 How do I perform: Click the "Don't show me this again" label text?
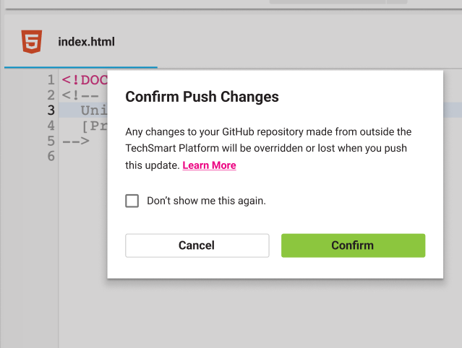pyautogui.click(x=206, y=201)
